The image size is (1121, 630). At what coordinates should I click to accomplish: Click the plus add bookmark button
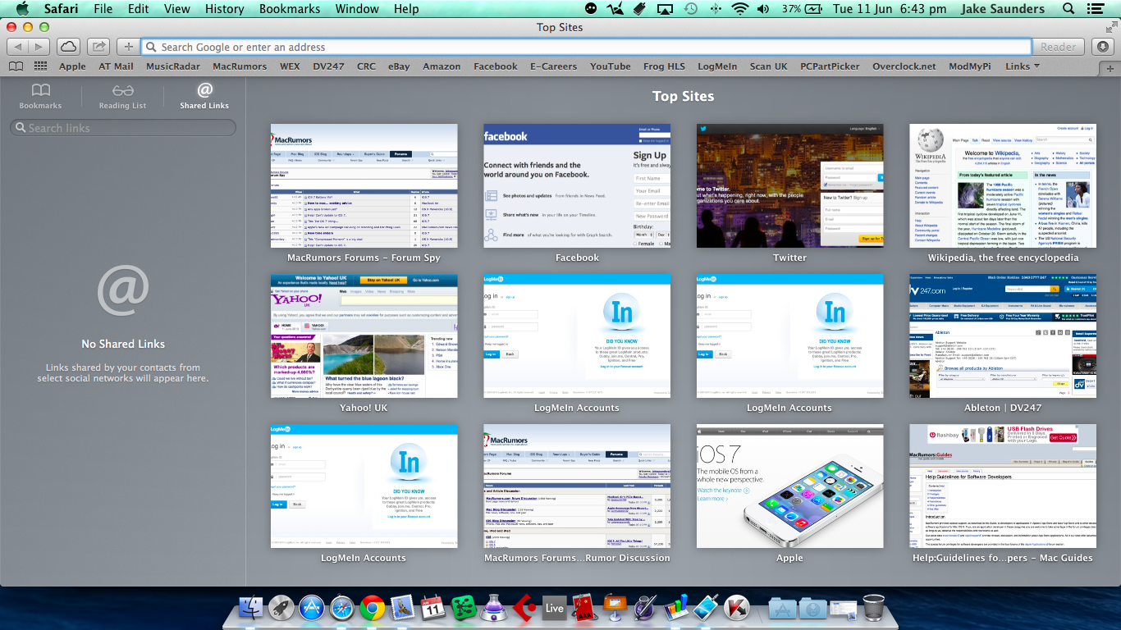click(128, 47)
